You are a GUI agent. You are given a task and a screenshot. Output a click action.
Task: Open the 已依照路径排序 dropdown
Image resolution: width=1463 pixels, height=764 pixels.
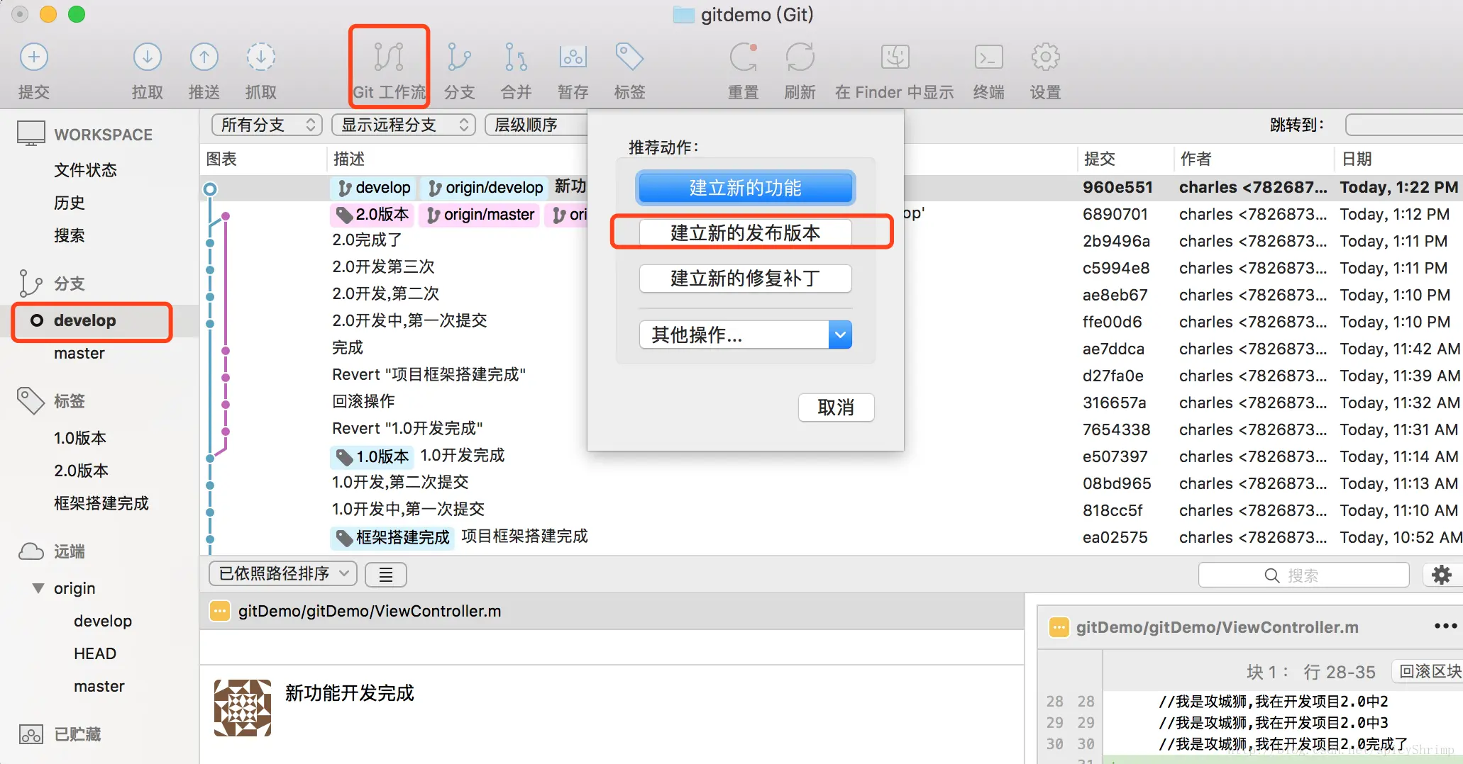[282, 573]
